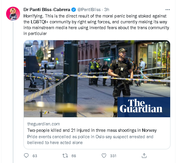Screen dimensions: 178x163
Task: Click the 63 replies count
Action: 35,156
